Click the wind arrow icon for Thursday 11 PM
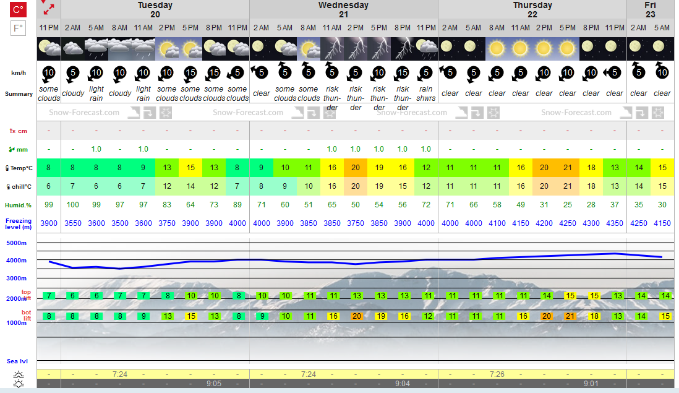The height and width of the screenshot is (393, 679). pyautogui.click(x=613, y=73)
